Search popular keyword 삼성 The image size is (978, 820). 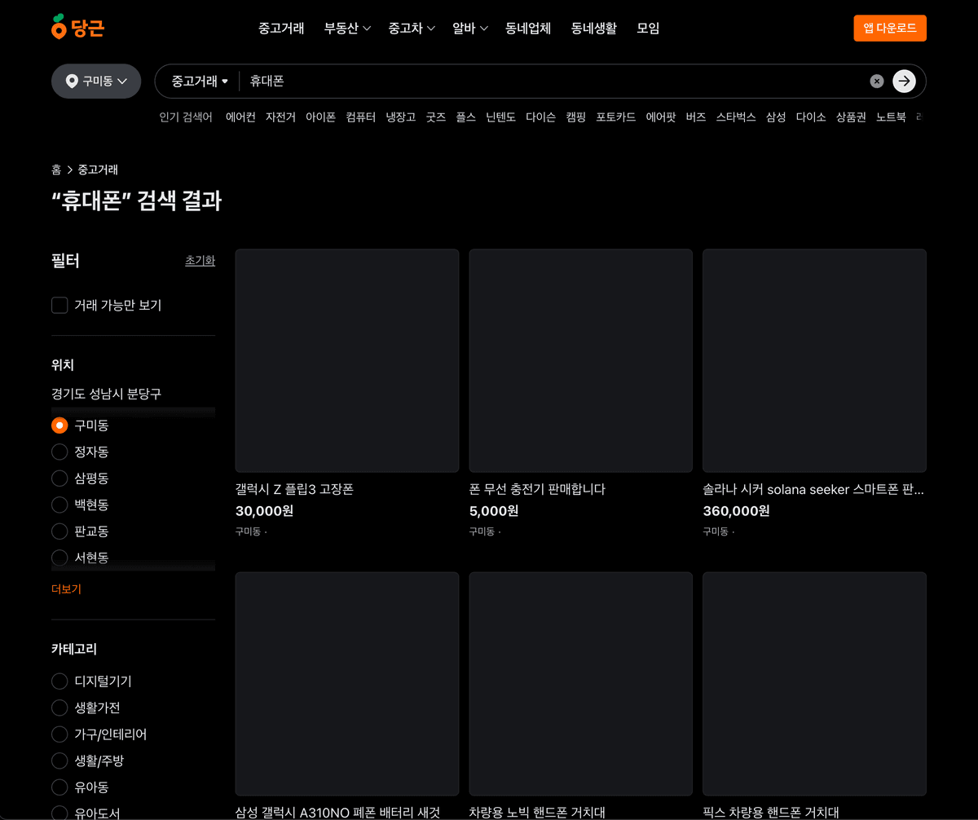776,117
